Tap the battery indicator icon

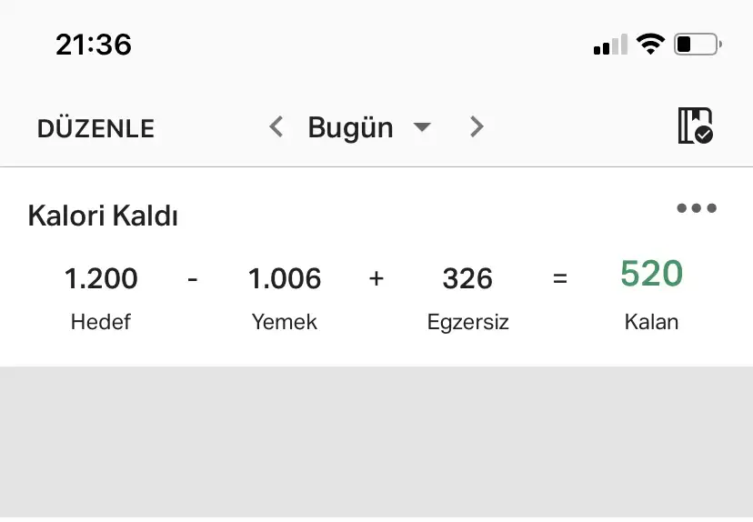click(698, 44)
